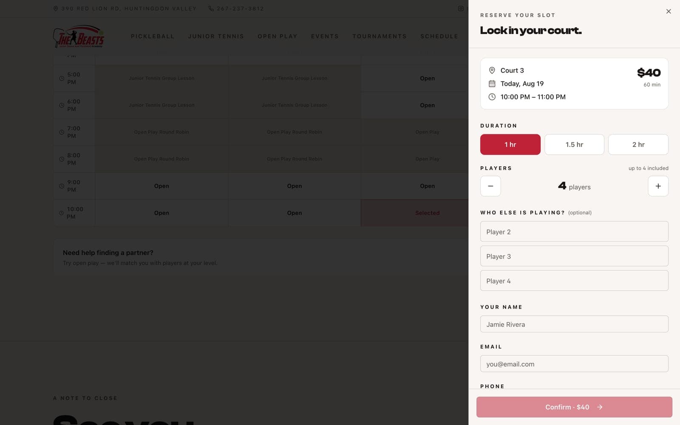Click the clock icon beside 10:00 PM – 11:00 PM

492,97
